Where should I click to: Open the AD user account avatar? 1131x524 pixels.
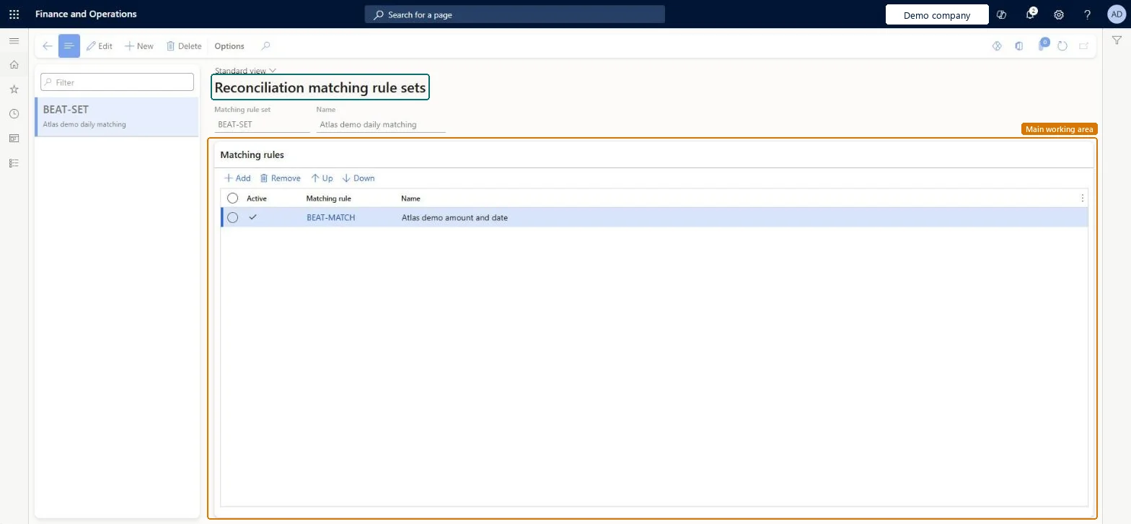click(x=1116, y=14)
